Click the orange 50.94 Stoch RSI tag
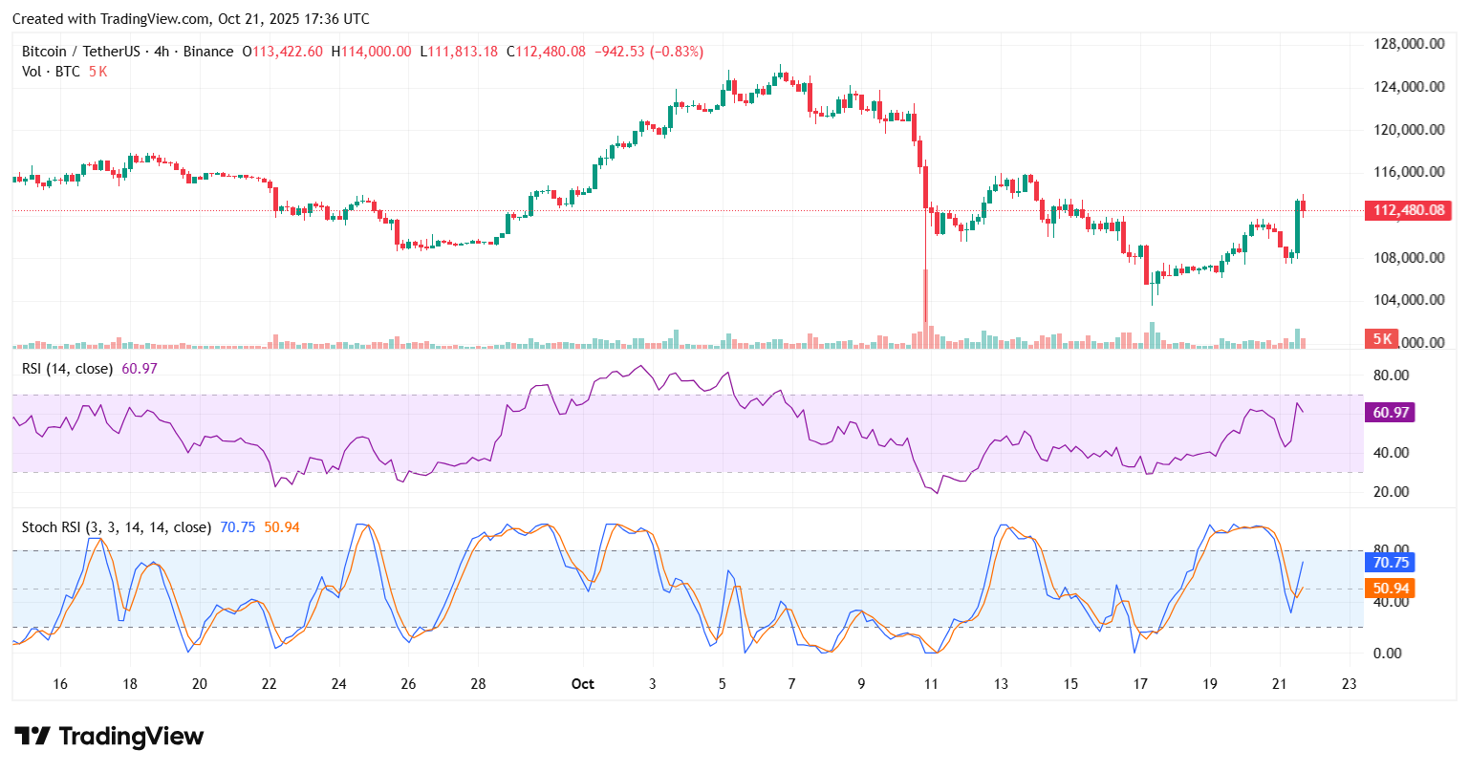1469x772 pixels. [x=1391, y=589]
